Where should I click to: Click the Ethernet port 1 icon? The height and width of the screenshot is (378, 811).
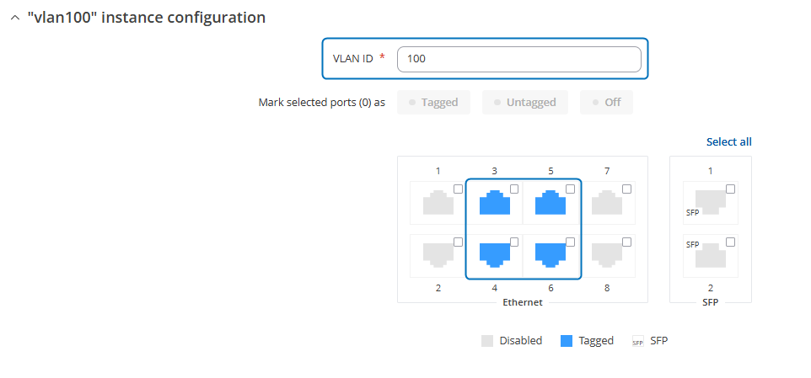[438, 203]
